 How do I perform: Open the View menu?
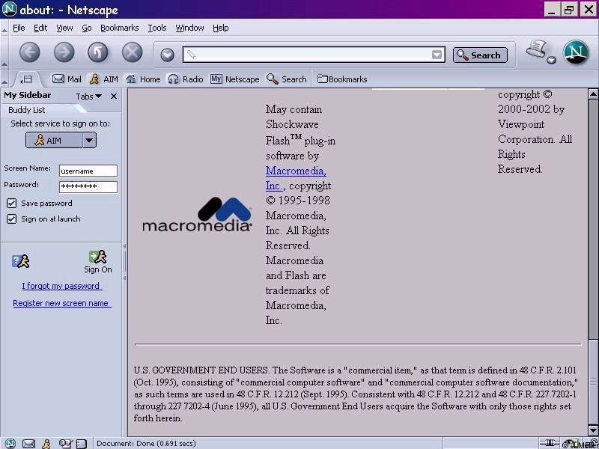(64, 28)
